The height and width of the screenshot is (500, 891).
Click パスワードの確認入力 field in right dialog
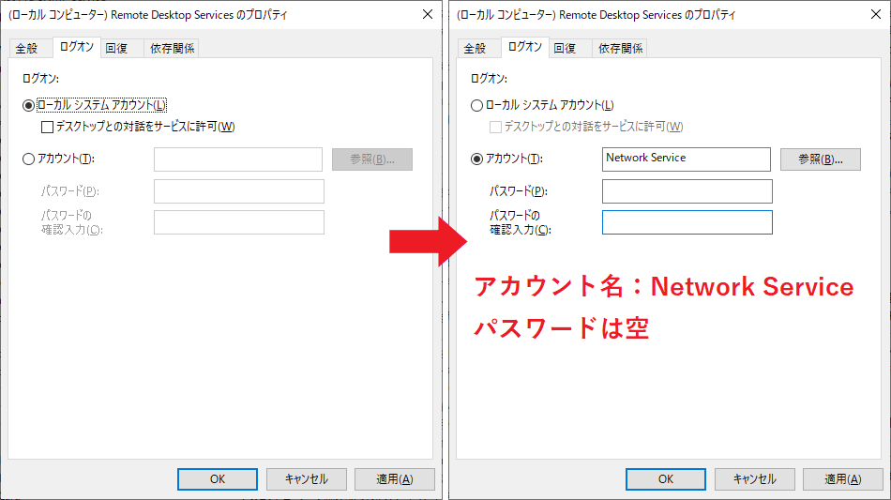pos(687,222)
